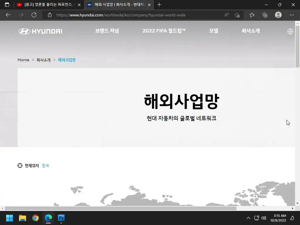The image size is (300, 225).
Task: Open the volume control tray icon
Action: [264, 218]
